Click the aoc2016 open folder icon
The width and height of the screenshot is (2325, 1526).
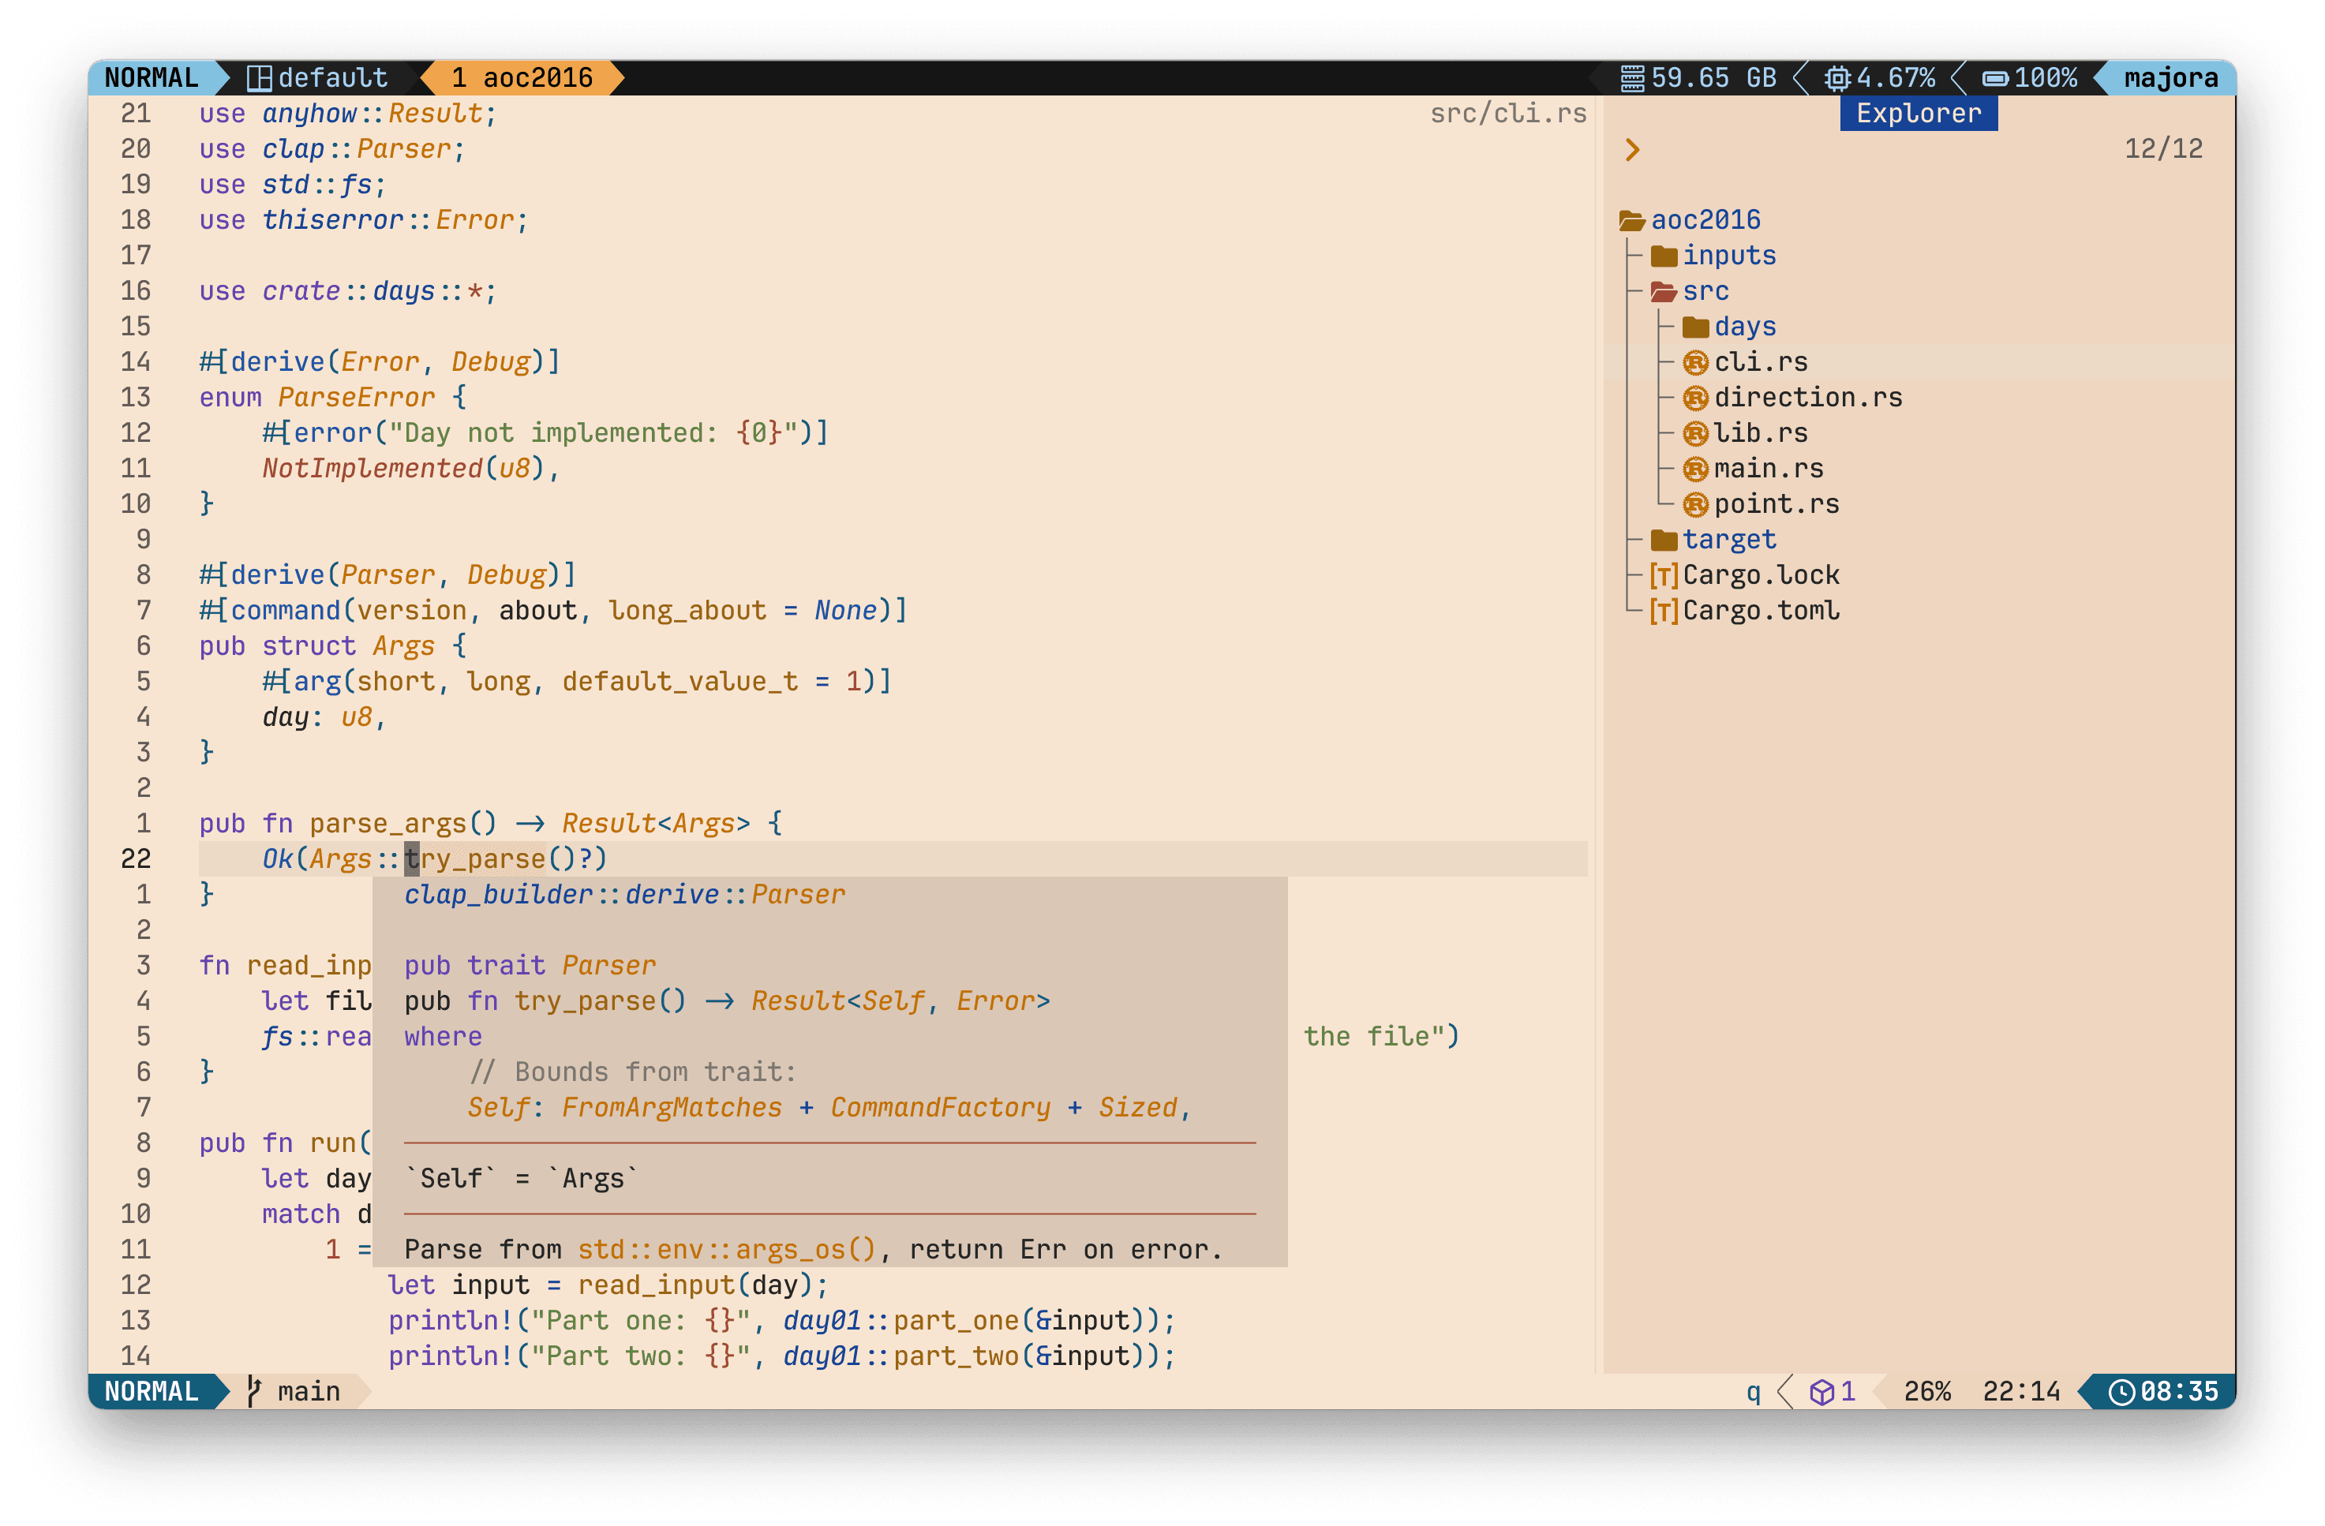click(x=1631, y=221)
